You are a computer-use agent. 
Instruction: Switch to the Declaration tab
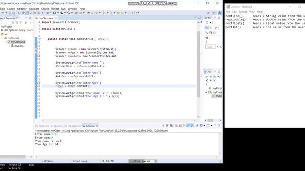72,126
